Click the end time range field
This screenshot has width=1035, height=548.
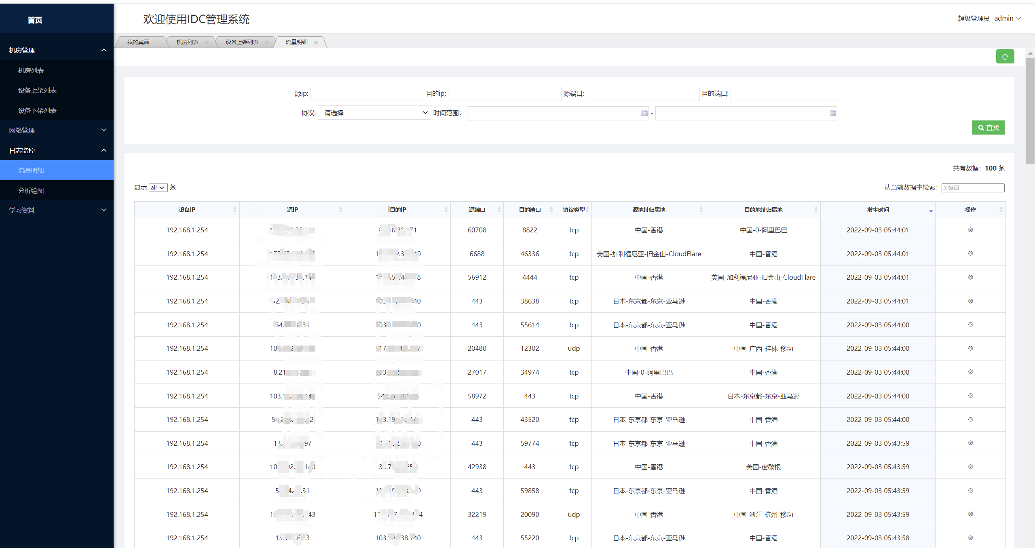tap(746, 113)
